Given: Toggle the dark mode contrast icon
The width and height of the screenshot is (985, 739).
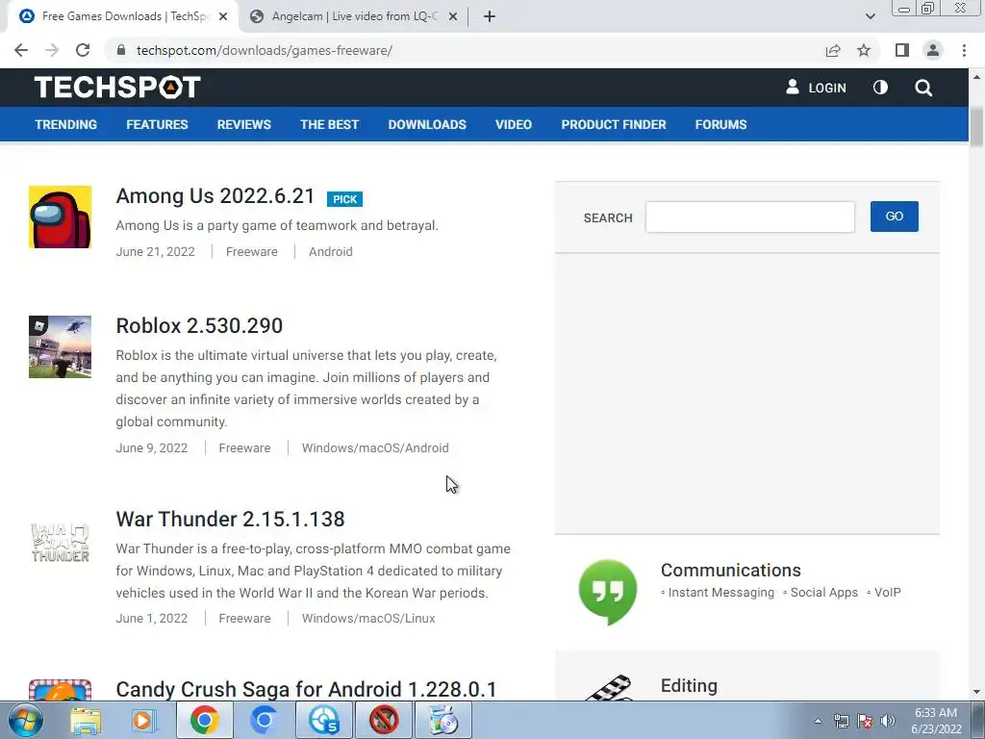Looking at the screenshot, I should click(x=881, y=88).
